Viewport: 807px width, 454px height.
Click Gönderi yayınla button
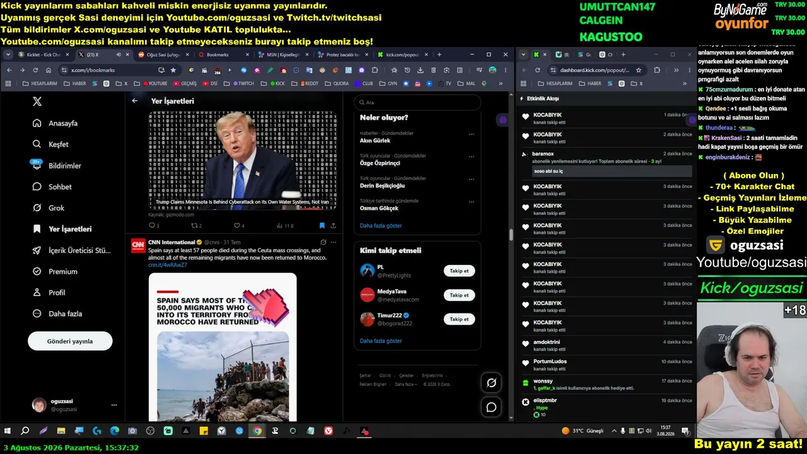coord(70,341)
